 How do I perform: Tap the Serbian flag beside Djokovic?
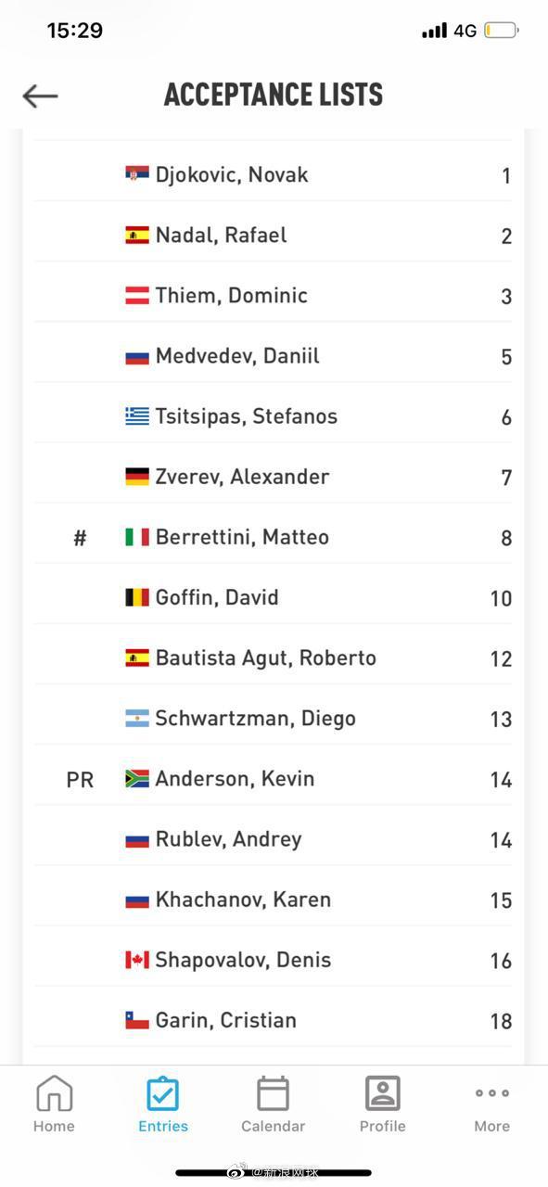coord(137,174)
